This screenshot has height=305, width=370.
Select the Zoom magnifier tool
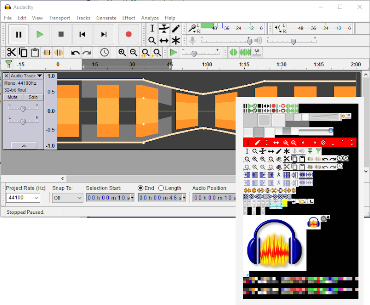[152, 40]
